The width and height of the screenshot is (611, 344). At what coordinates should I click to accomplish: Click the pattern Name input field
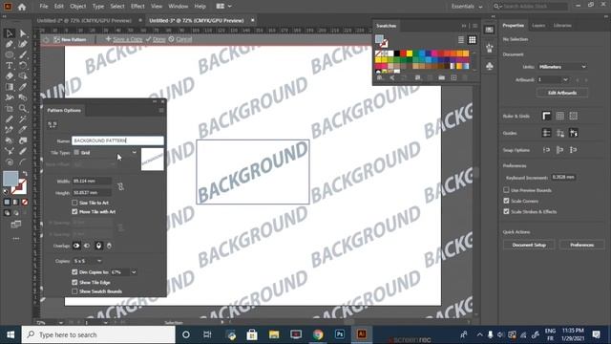117,140
